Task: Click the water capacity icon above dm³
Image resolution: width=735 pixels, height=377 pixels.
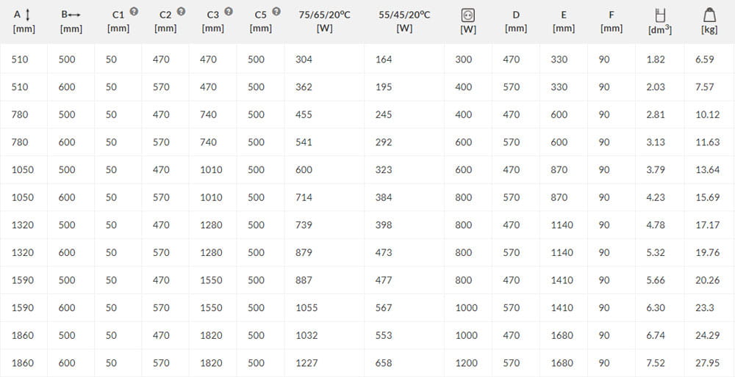Action: click(x=659, y=14)
